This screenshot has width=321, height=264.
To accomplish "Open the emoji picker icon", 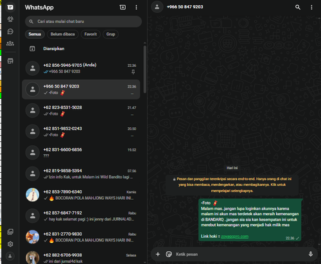I will pos(169,254).
